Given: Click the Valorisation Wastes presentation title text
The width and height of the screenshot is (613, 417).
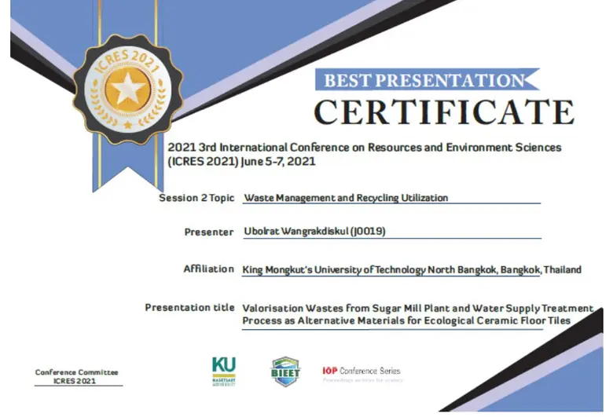Looking at the screenshot, I should coord(417,314).
